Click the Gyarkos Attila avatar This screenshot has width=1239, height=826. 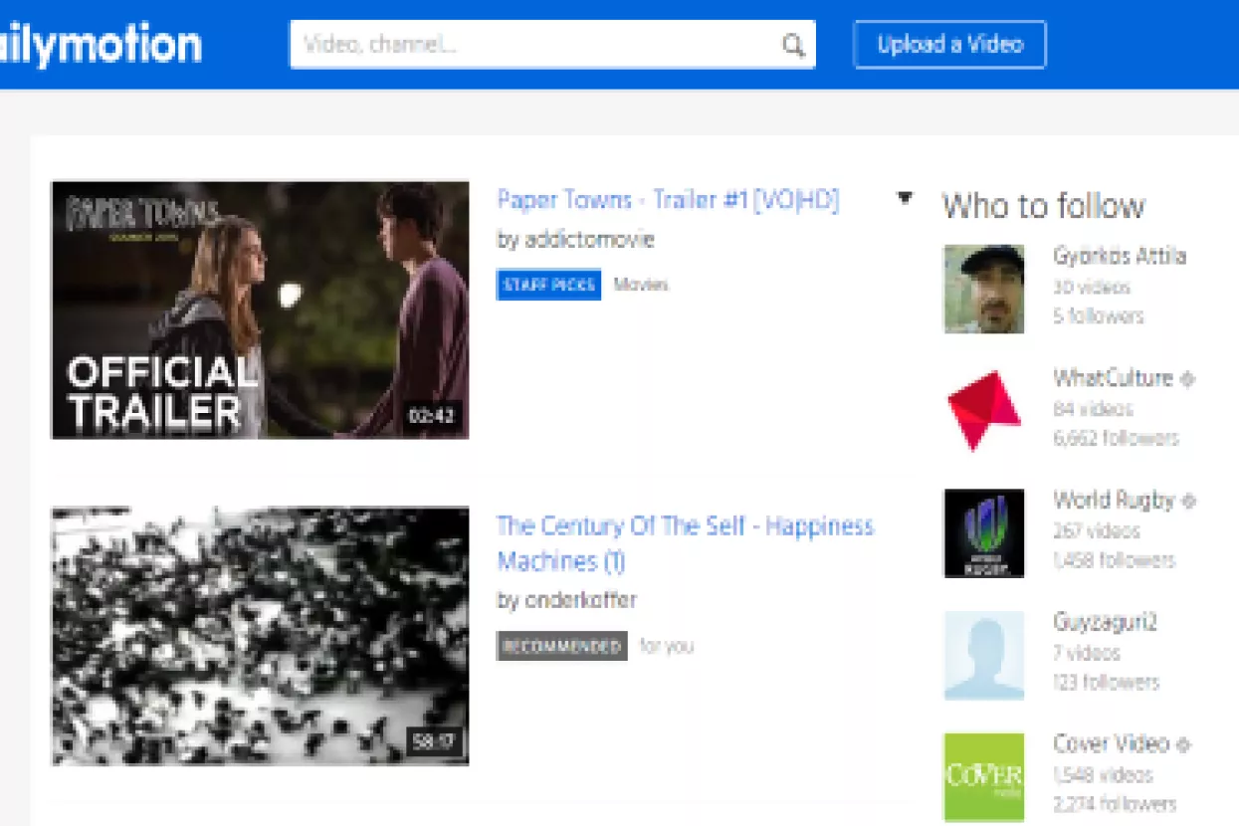click(x=984, y=289)
